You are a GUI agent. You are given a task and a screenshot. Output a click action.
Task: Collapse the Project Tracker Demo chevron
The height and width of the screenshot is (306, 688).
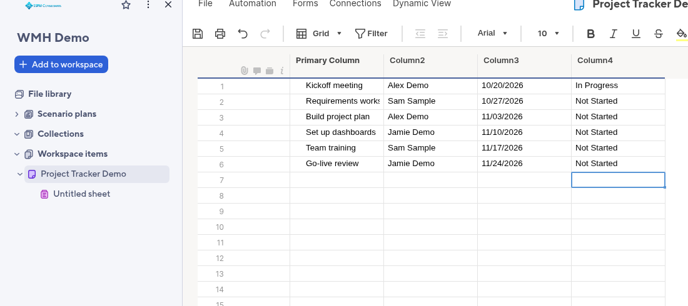coord(20,174)
